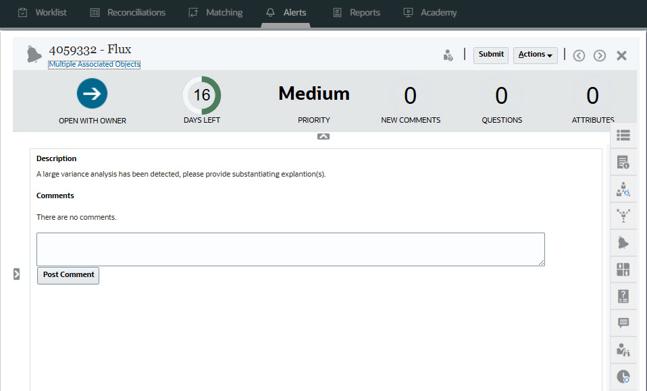Open the Instructions document drawer icon
647x391 pixels.
coord(623,162)
